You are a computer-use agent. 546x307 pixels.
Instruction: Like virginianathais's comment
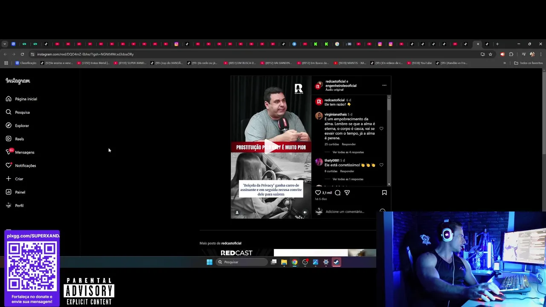(381, 128)
